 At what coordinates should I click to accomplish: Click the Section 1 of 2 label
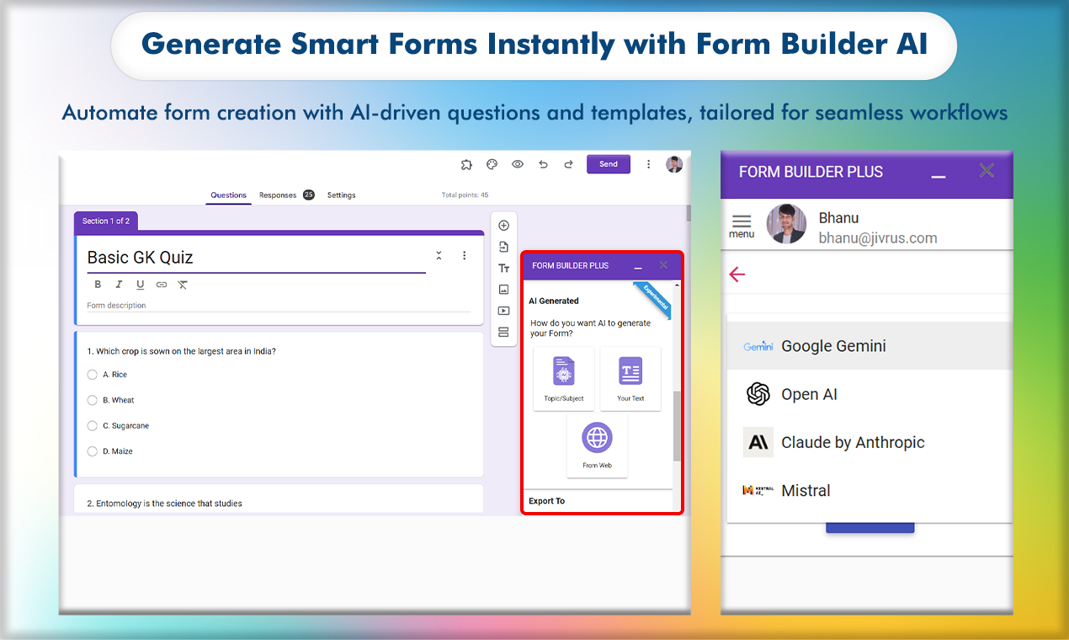(106, 221)
